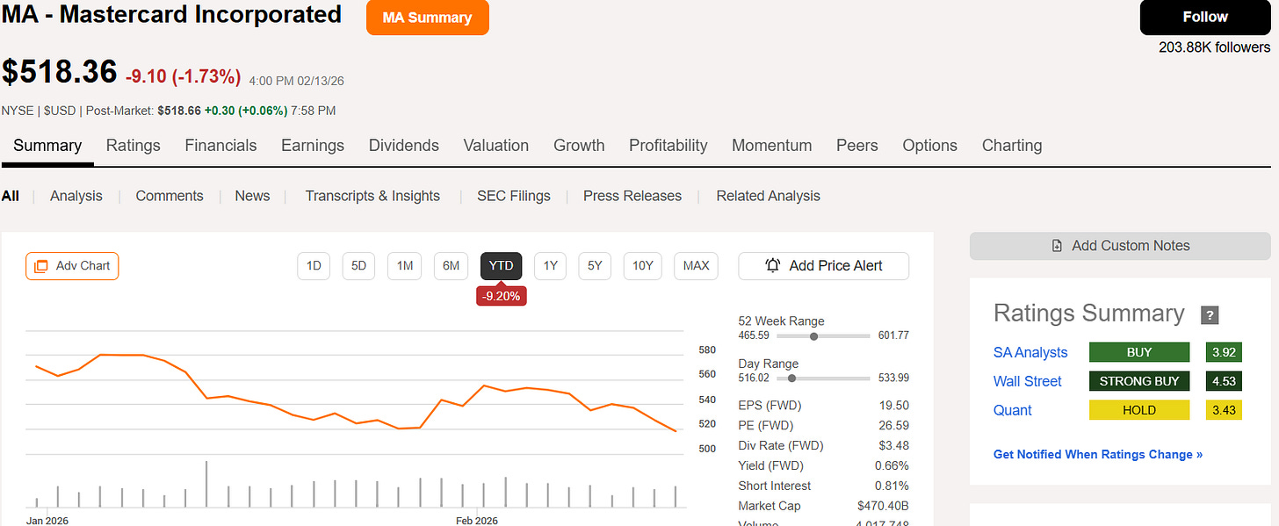Click the EPS (FWD) value 19.50
The height and width of the screenshot is (526, 1279).
click(x=894, y=405)
